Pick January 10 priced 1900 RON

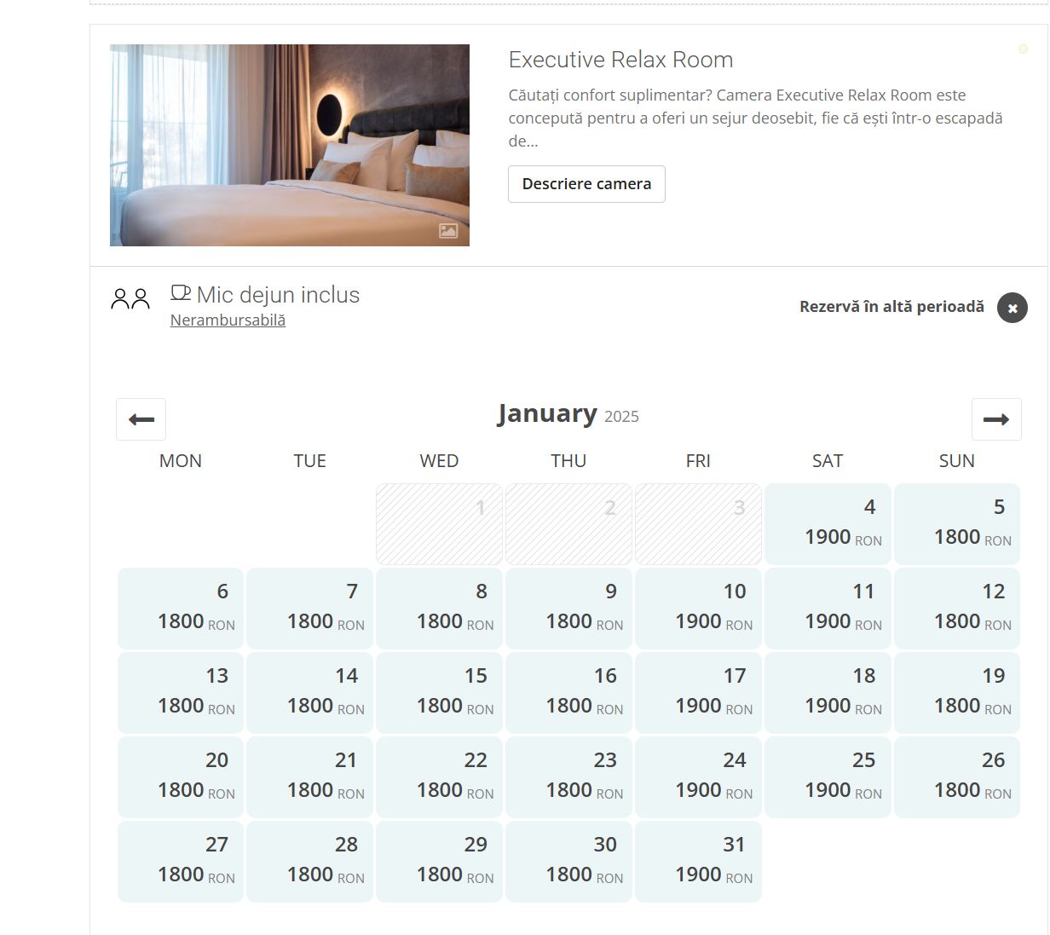(x=698, y=608)
